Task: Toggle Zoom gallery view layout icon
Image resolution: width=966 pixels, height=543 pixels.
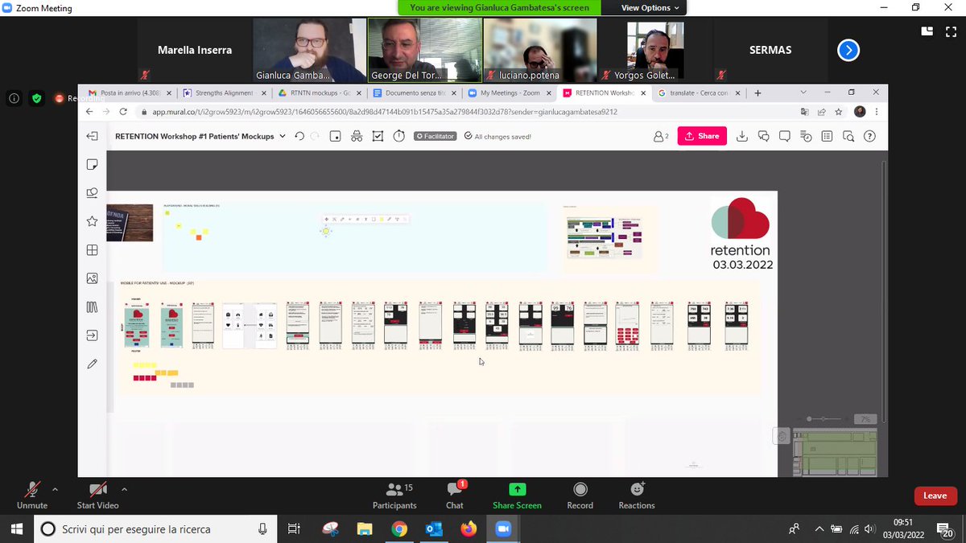Action: pyautogui.click(x=927, y=31)
